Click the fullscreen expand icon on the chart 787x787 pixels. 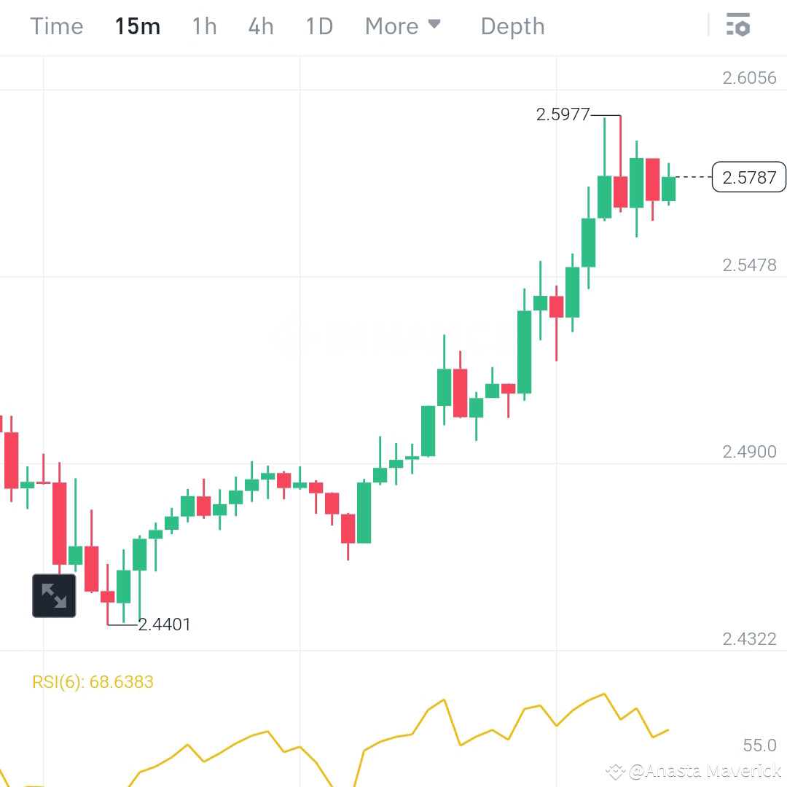(54, 595)
